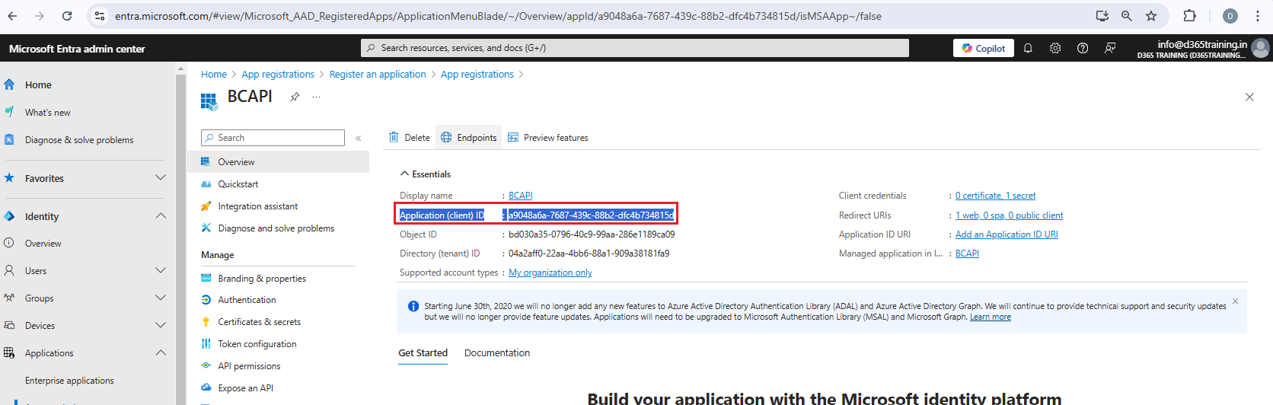This screenshot has height=405, width=1273.
Task: Open Preview features in the toolbar
Action: [548, 138]
